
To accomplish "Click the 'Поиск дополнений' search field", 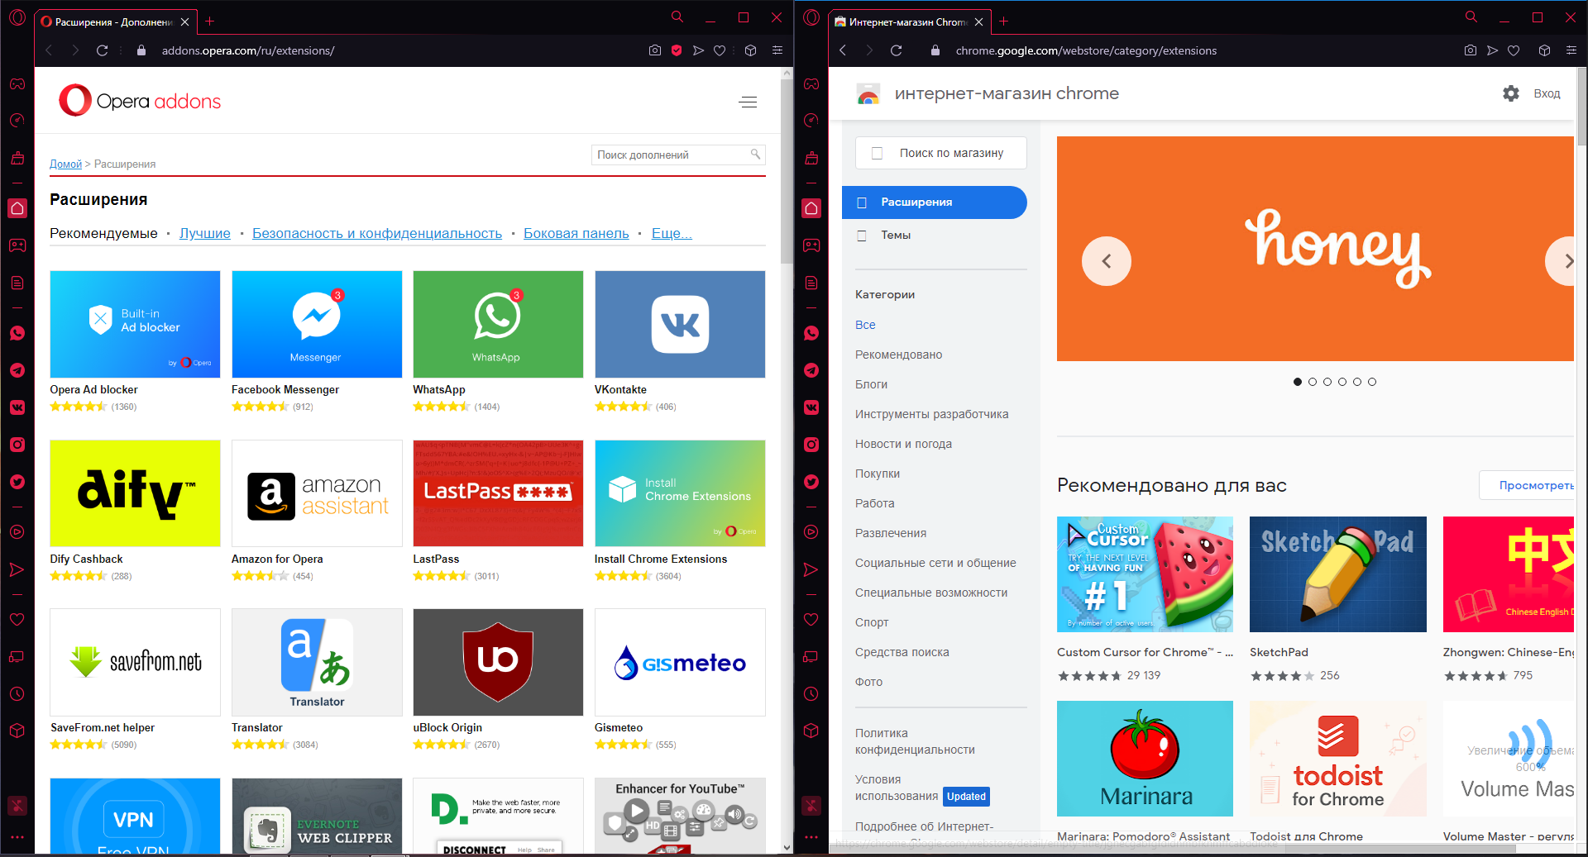I will (670, 155).
